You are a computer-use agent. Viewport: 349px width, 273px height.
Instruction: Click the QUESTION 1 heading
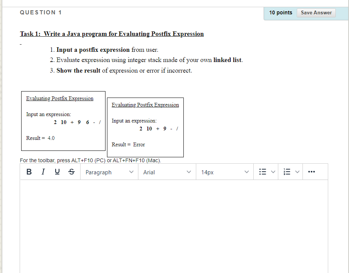pyautogui.click(x=41, y=12)
